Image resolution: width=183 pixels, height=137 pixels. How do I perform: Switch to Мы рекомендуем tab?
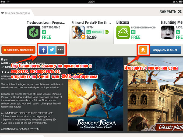[x=17, y=13]
